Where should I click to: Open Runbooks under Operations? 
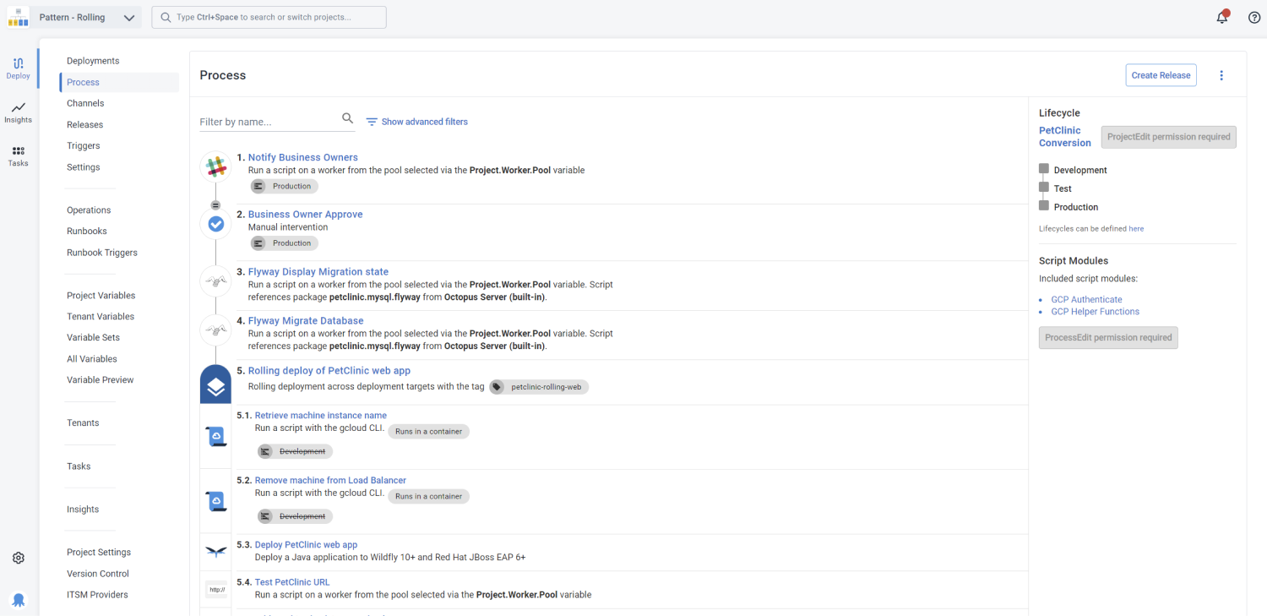pyautogui.click(x=86, y=231)
